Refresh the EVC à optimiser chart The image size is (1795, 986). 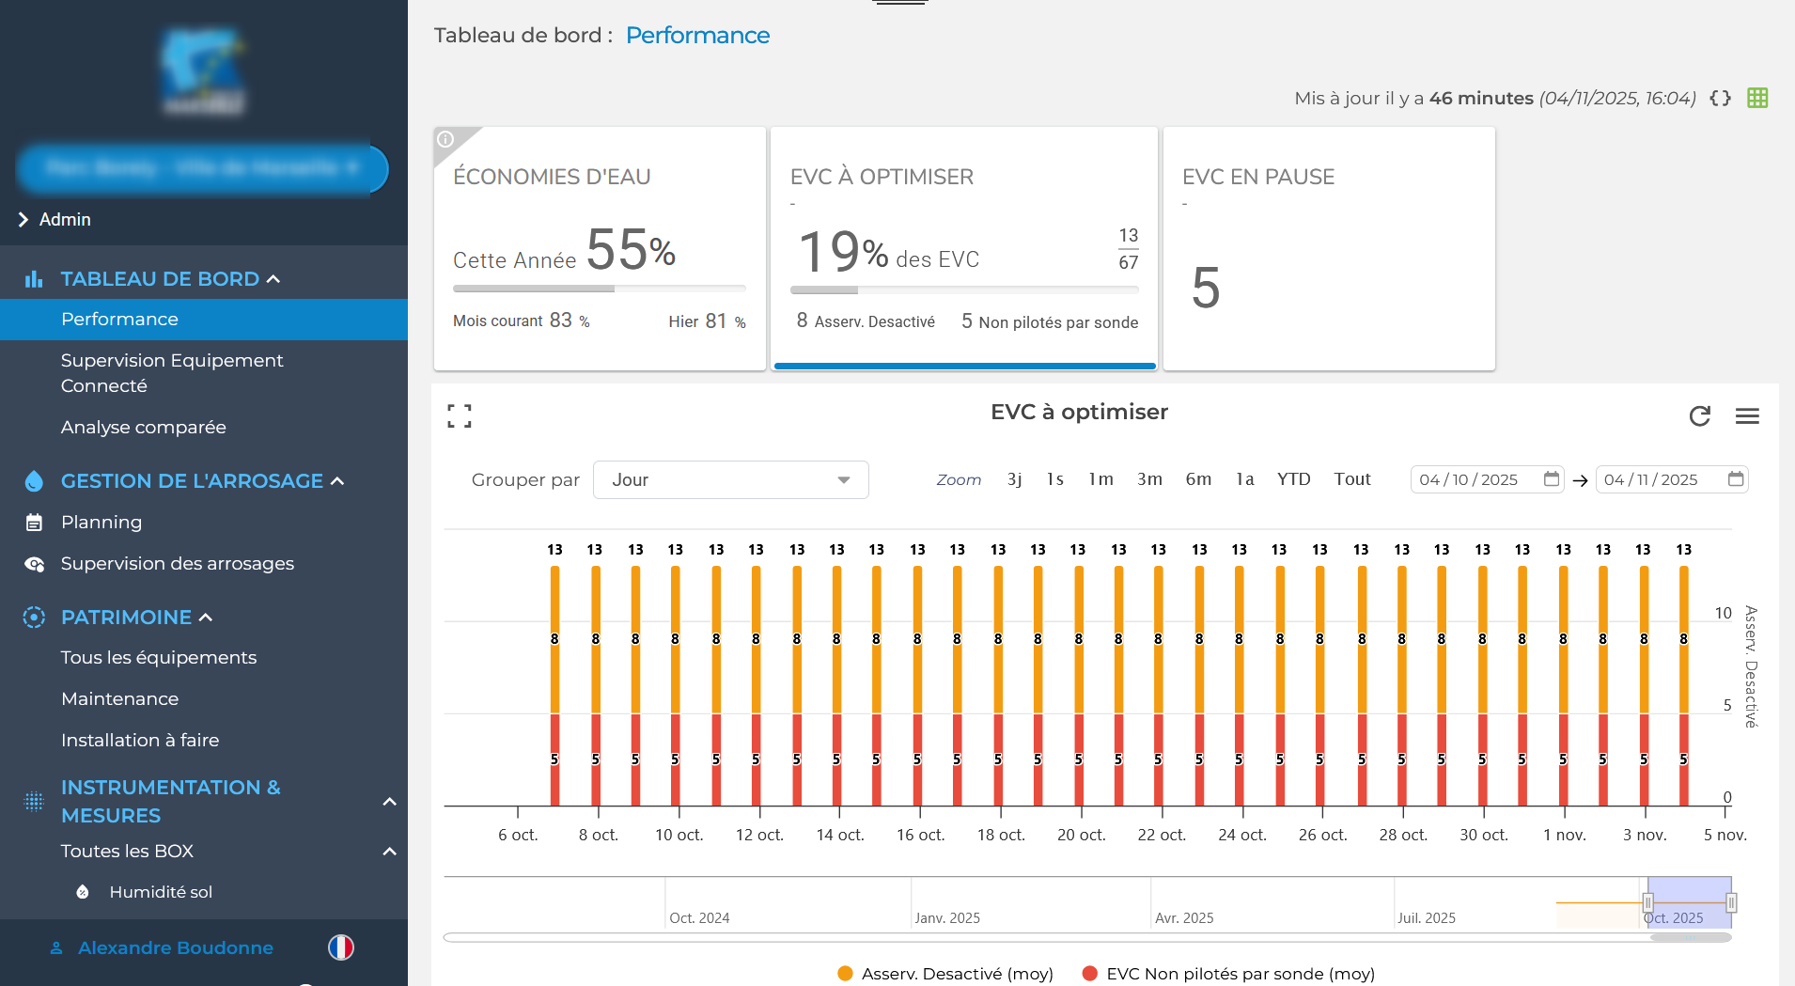(x=1699, y=415)
